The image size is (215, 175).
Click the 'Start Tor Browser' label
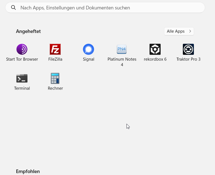[22, 59]
